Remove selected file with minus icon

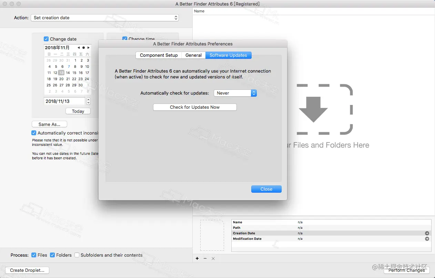tap(205, 258)
